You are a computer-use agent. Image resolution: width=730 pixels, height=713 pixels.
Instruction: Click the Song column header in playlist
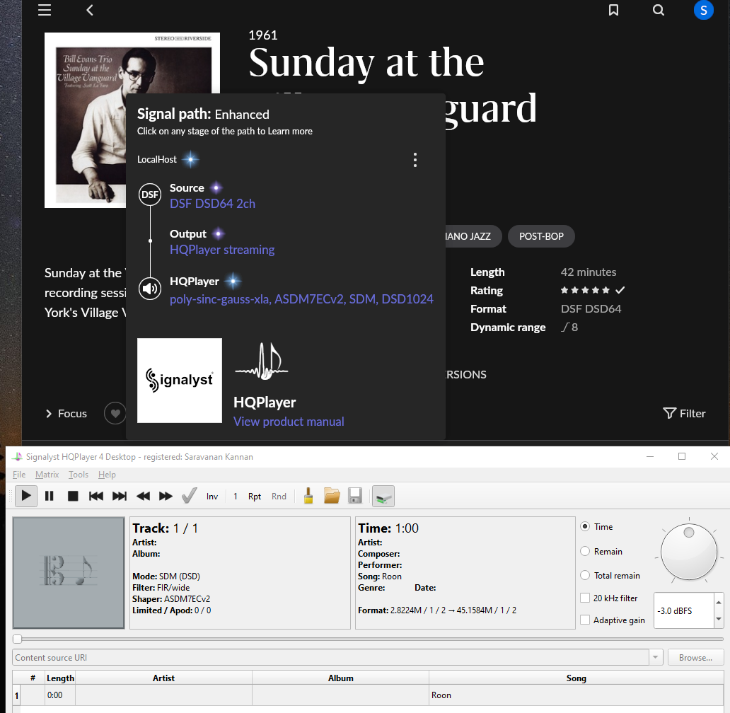coord(576,678)
